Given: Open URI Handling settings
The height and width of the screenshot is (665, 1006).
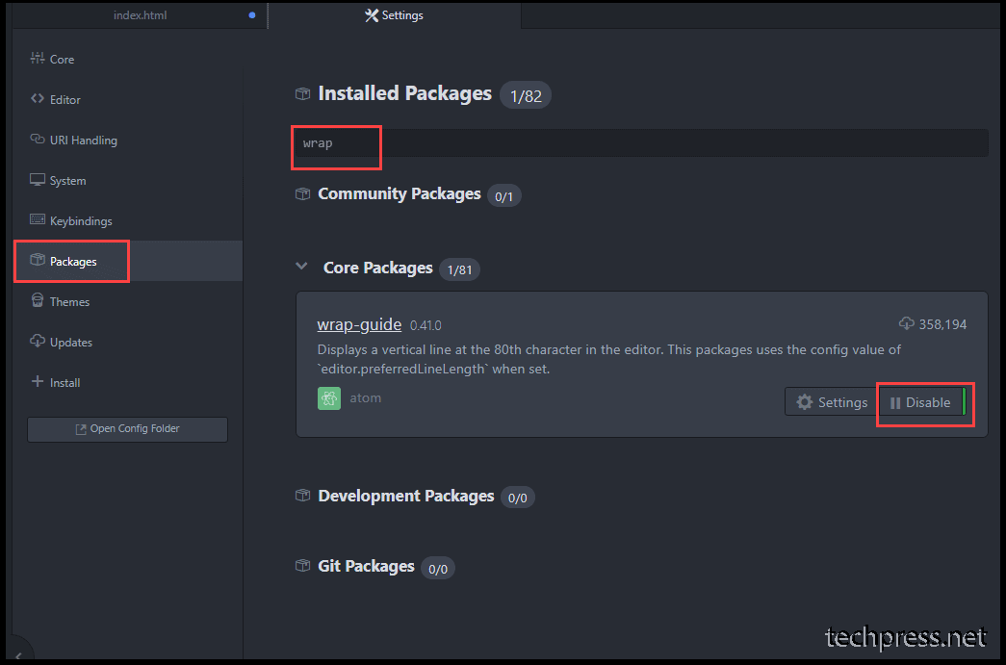Looking at the screenshot, I should coord(127,140).
